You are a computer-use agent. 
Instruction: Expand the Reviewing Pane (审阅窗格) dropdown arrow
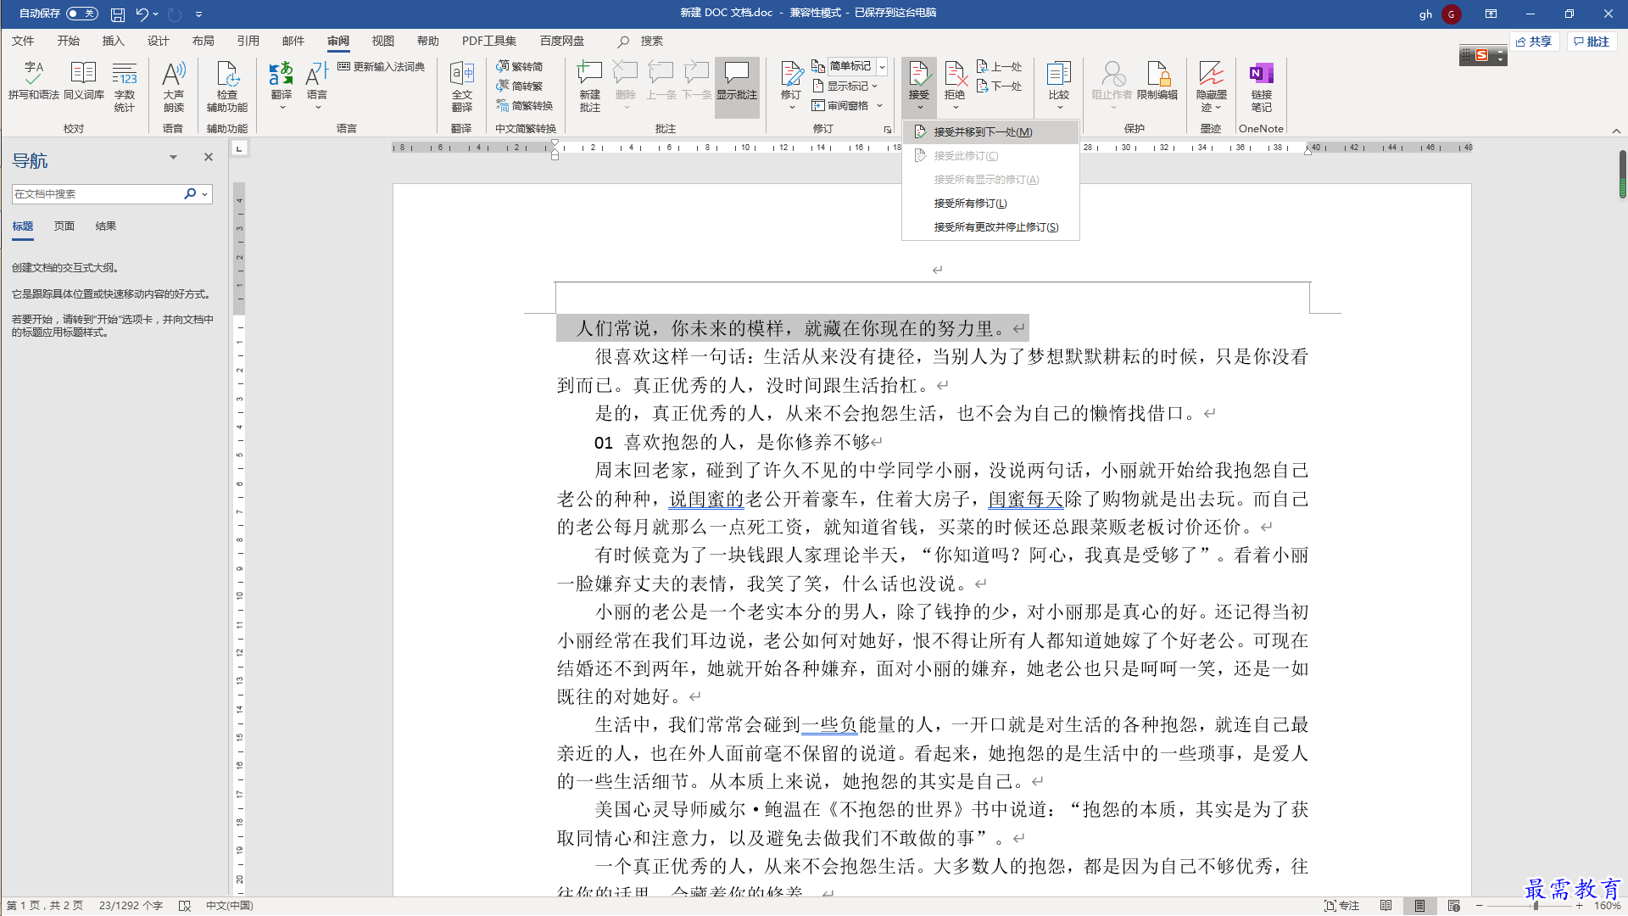coord(880,106)
